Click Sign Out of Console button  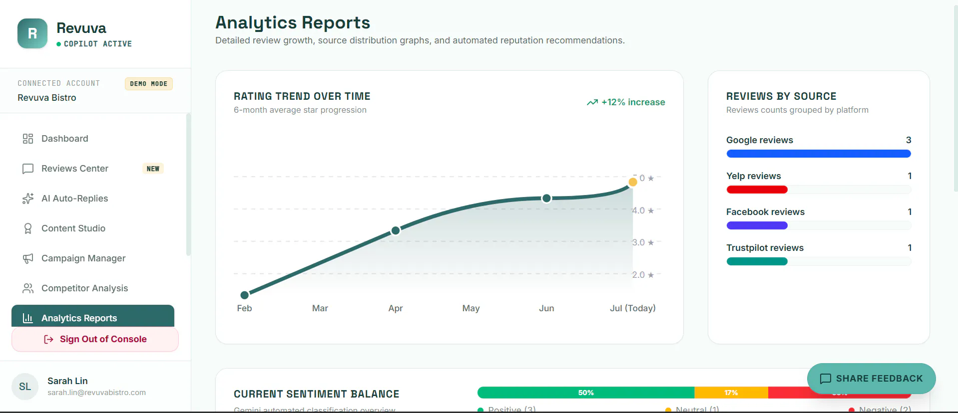click(x=95, y=339)
